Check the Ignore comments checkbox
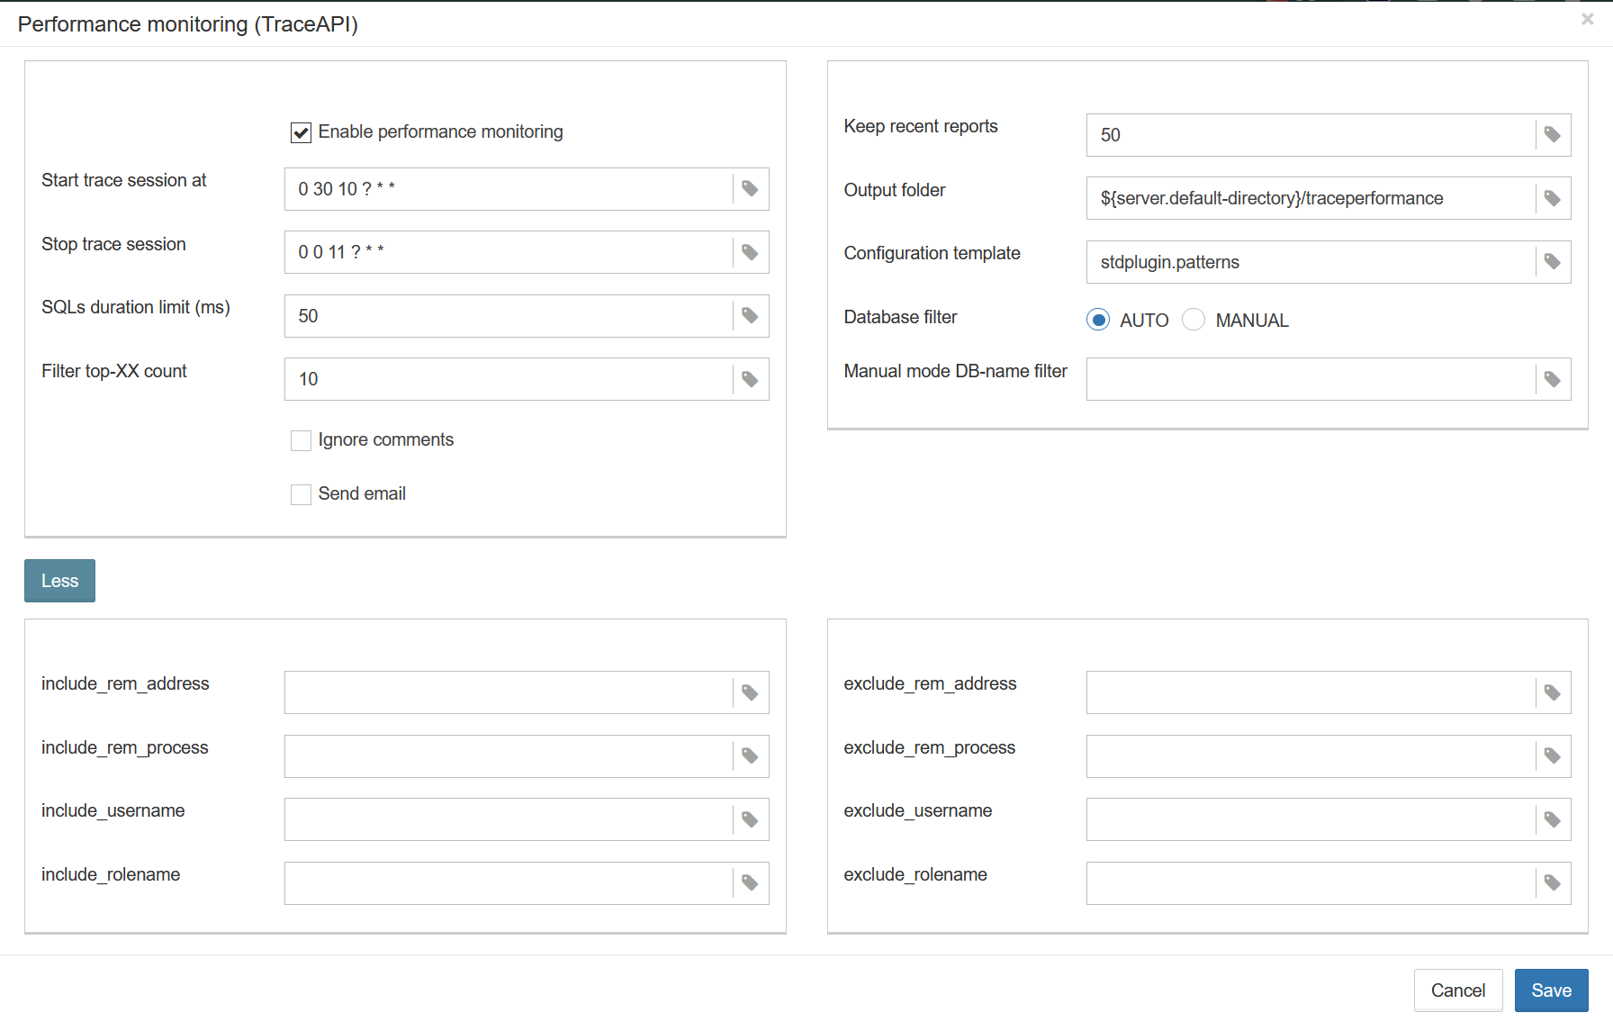 301,440
